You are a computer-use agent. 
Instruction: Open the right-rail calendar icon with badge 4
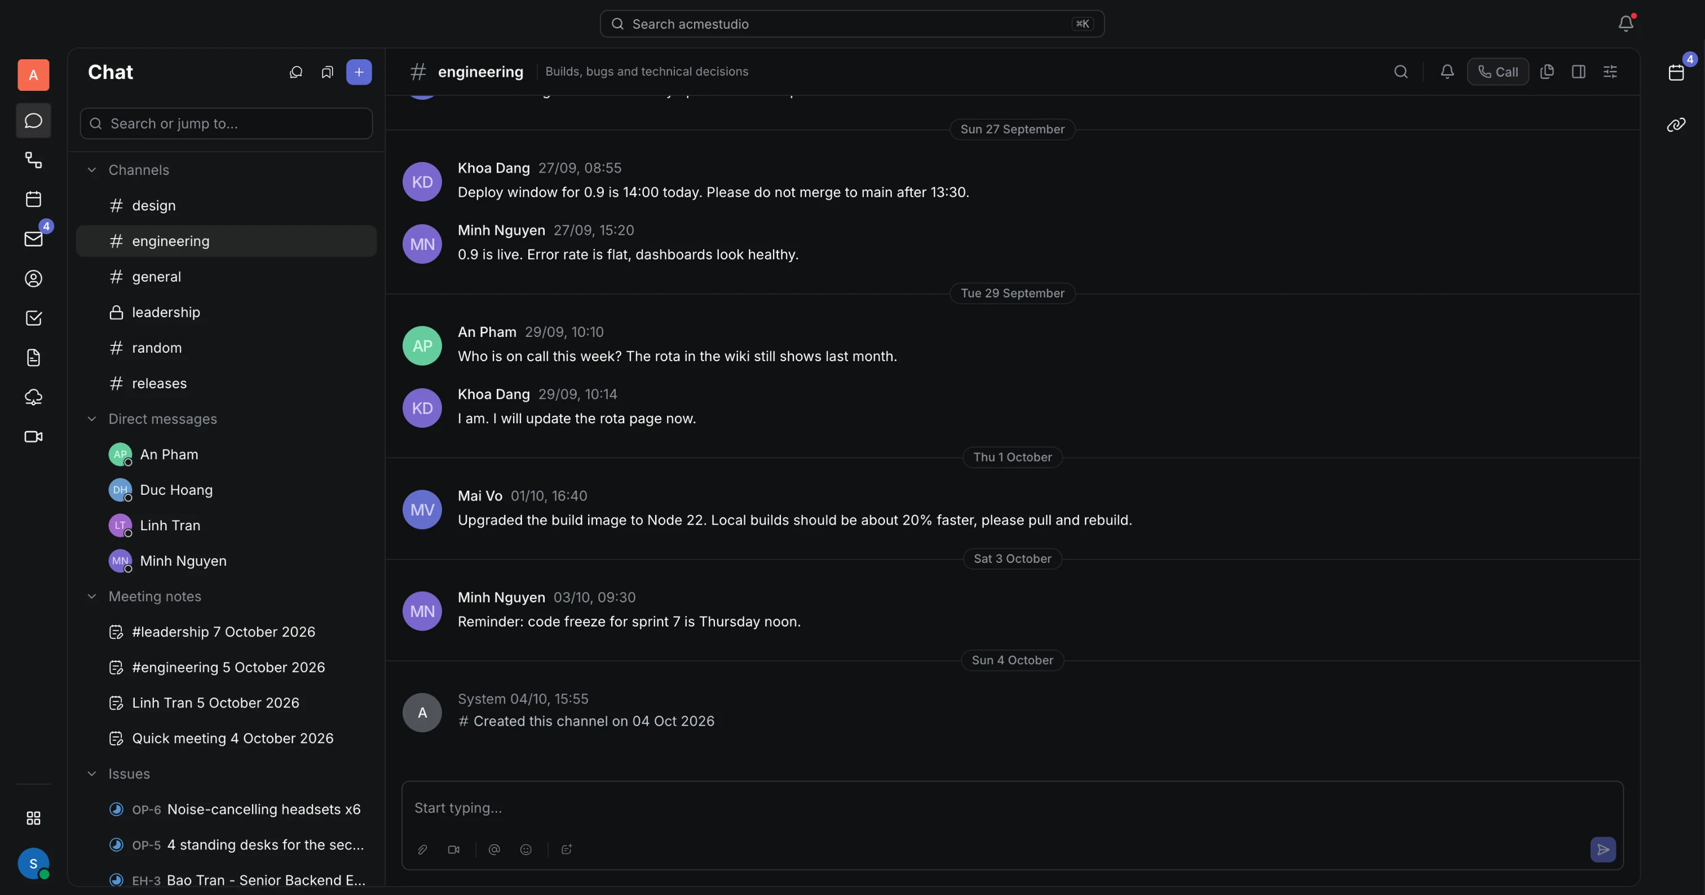click(x=1676, y=72)
